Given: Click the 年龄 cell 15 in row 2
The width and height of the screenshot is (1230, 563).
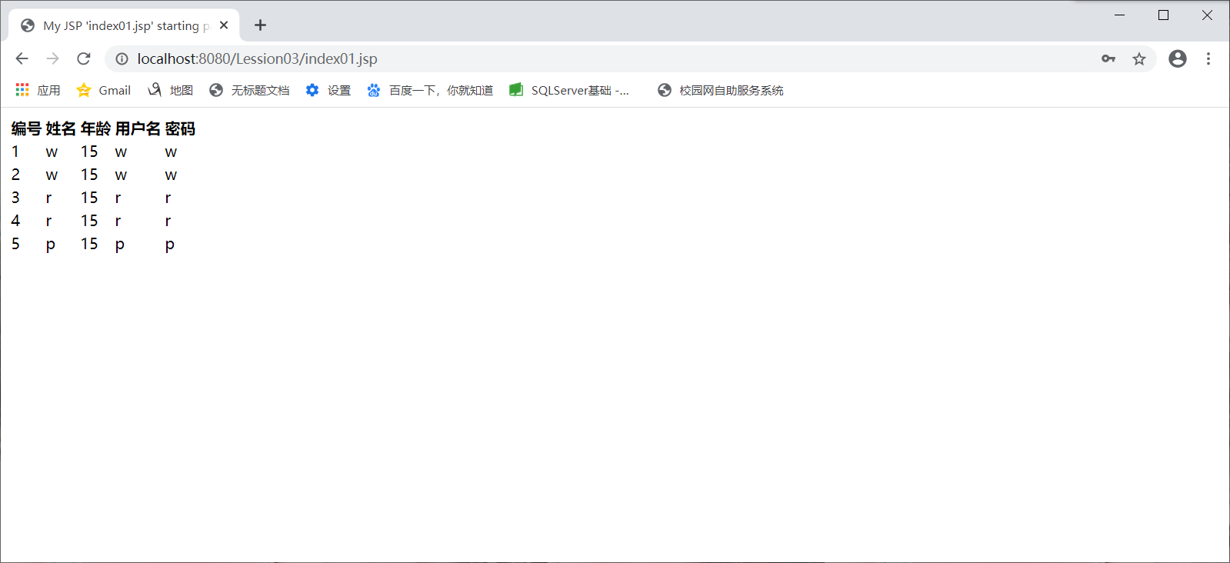Looking at the screenshot, I should coord(89,175).
